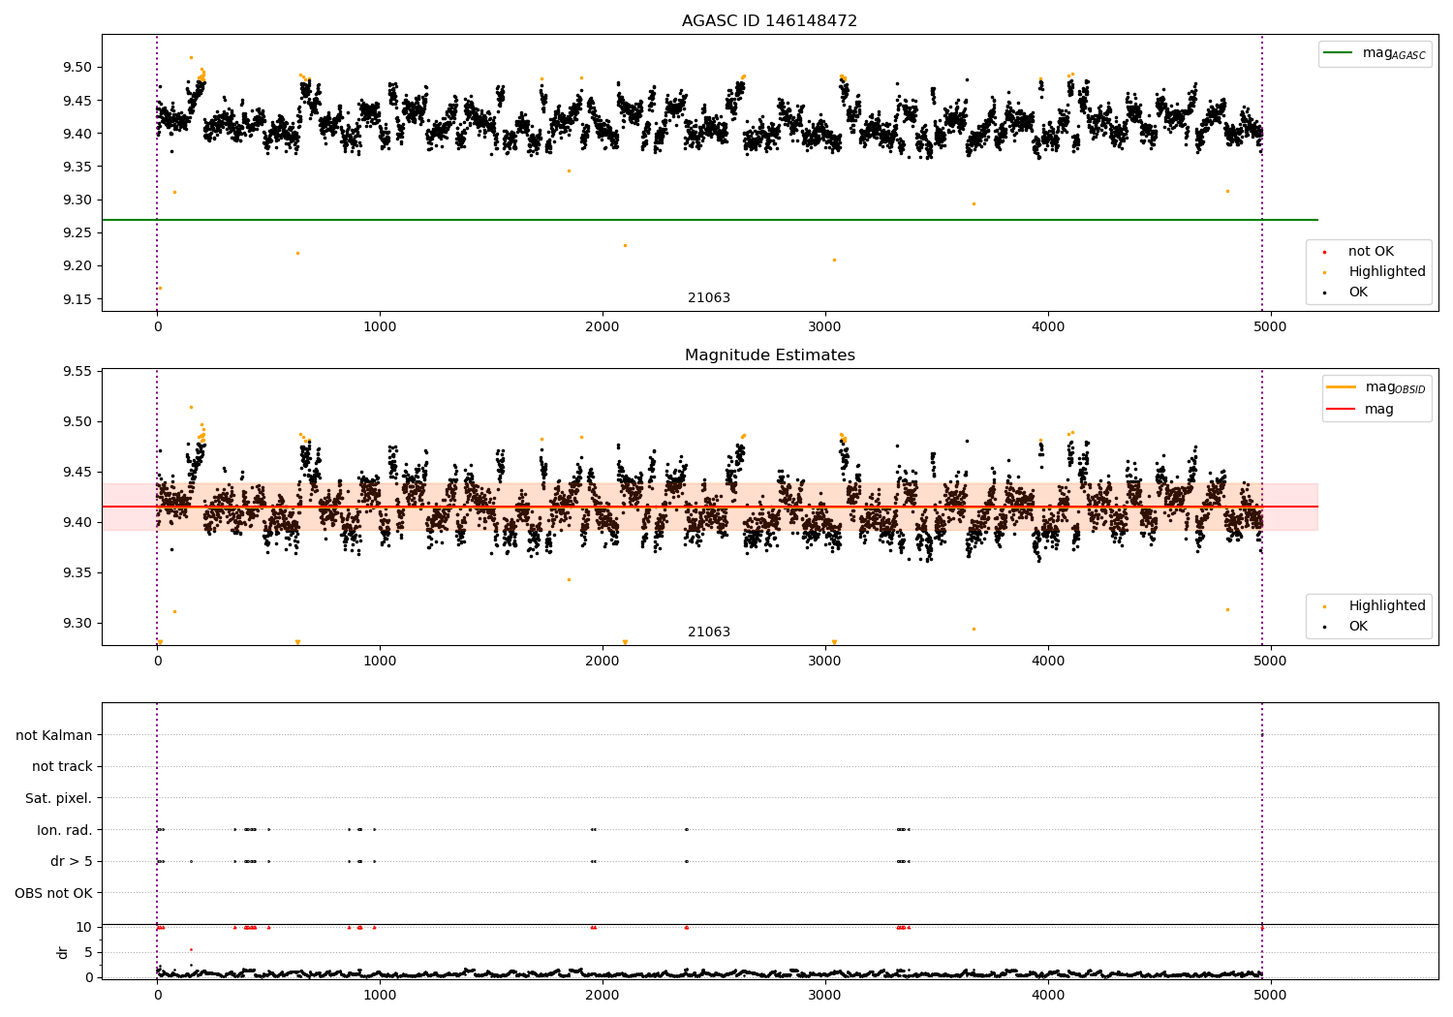Click the red dot marker beside 'not OK' legend

1324,253
